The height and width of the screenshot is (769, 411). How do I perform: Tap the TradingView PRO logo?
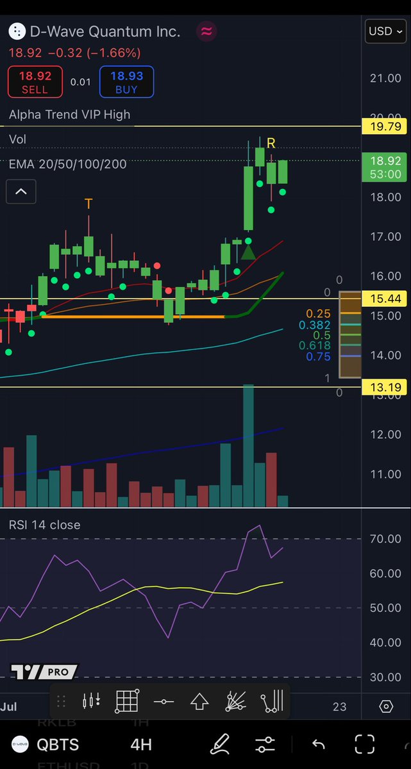[x=44, y=672]
